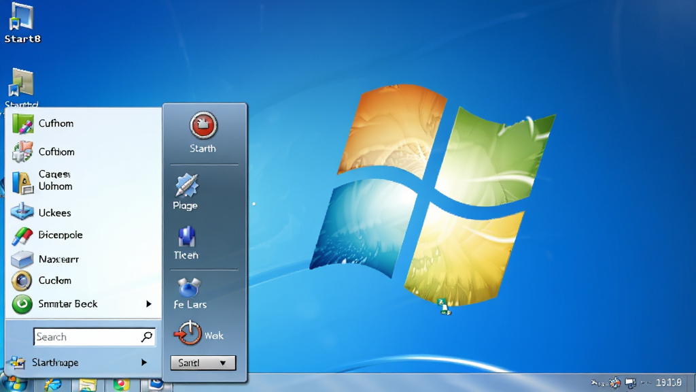Open the Santl dropdown arrow

[x=223, y=363]
